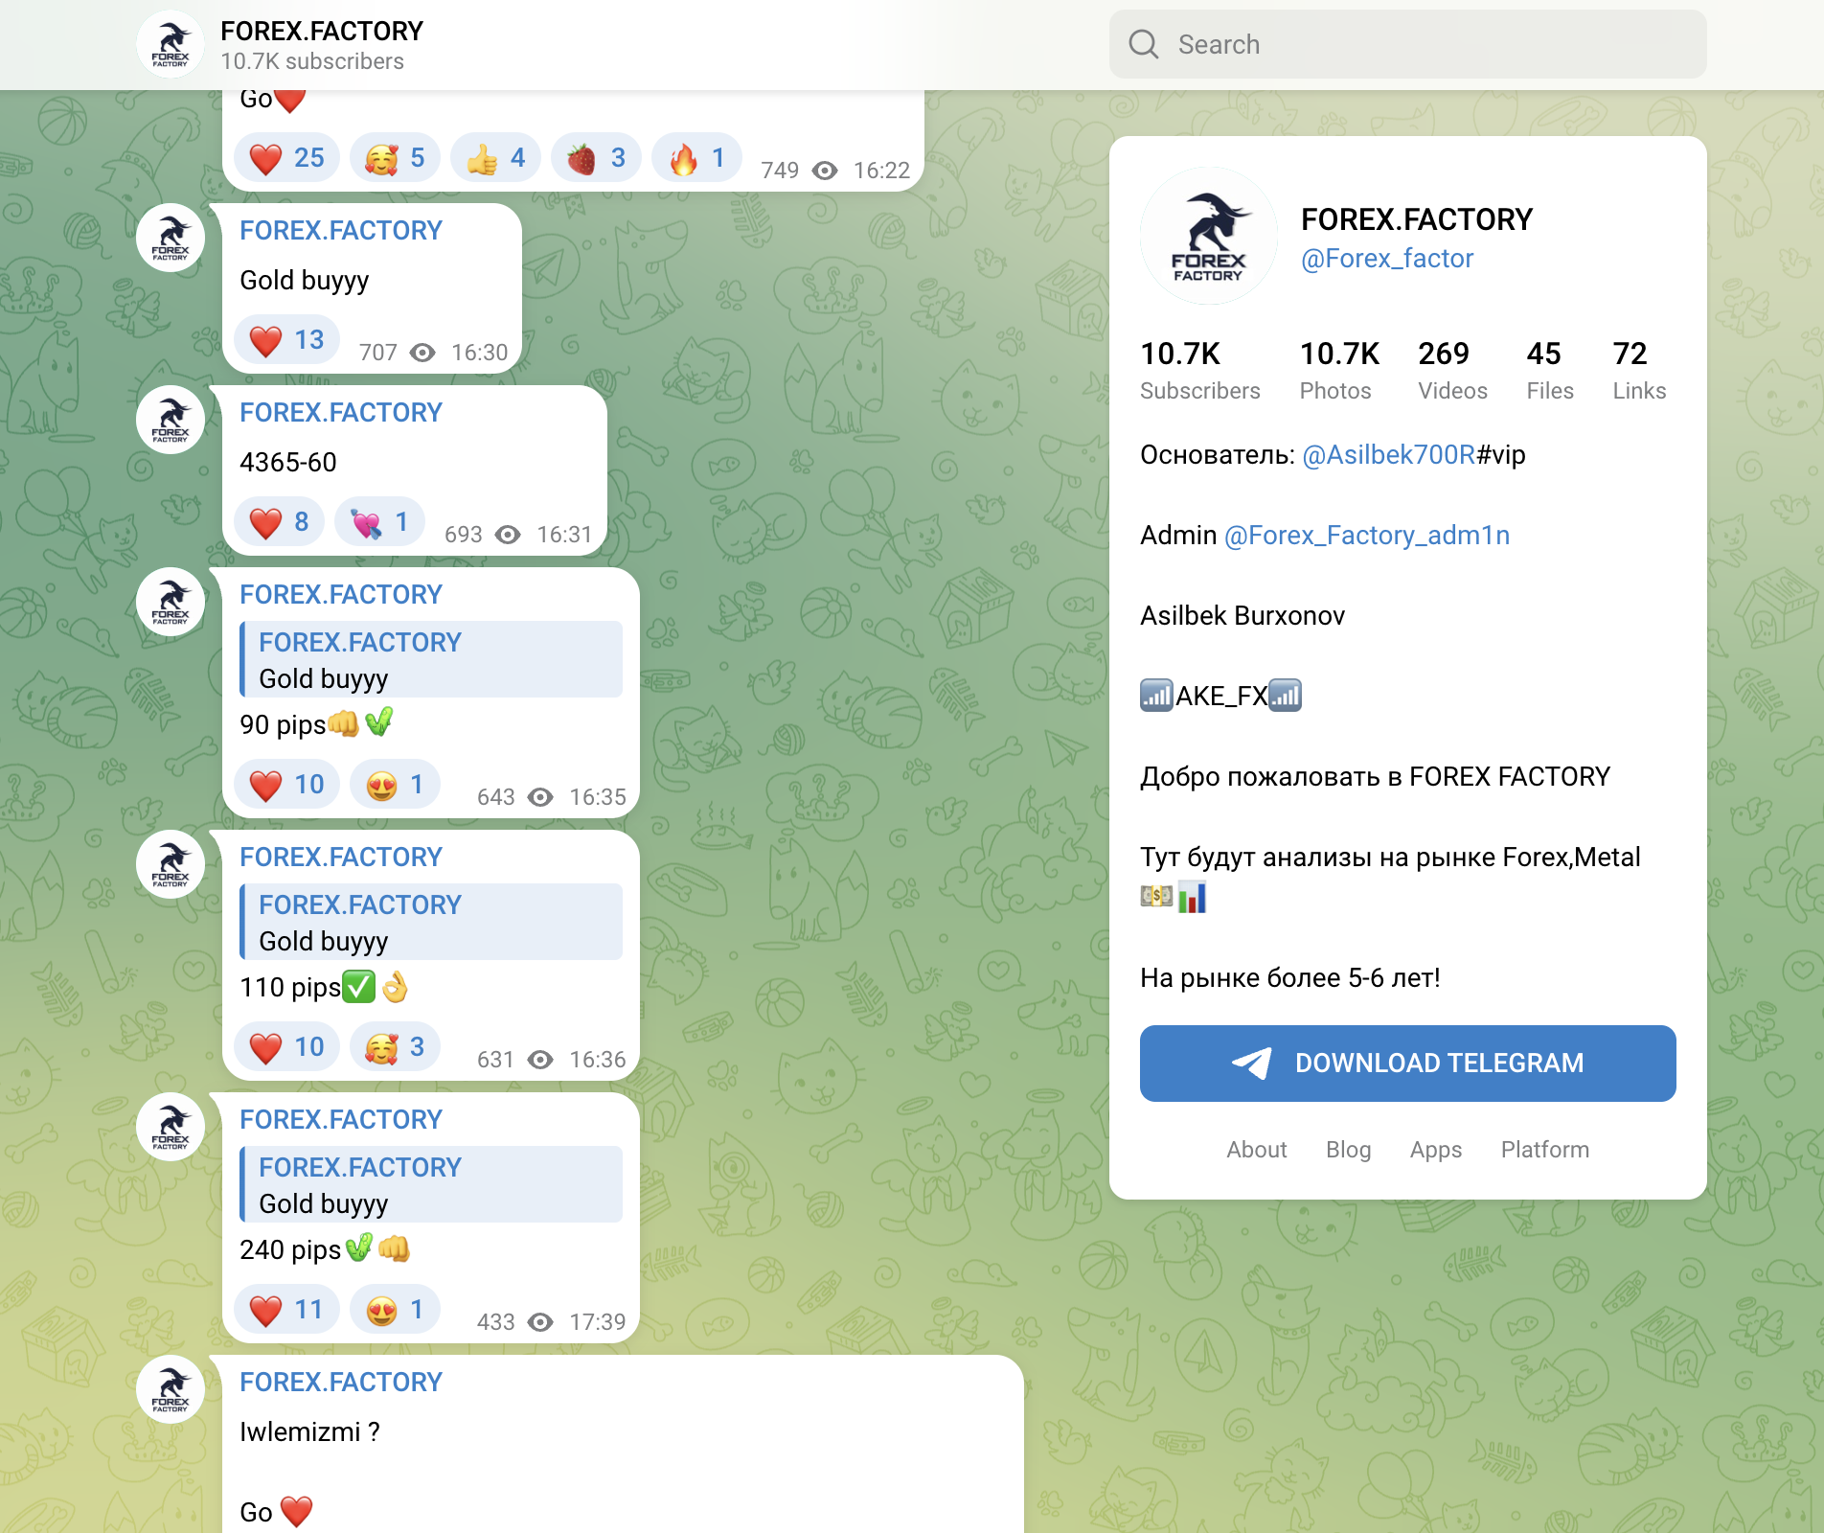Click avatar beside the 4365-60 message
This screenshot has height=1533, width=1824.
click(171, 420)
